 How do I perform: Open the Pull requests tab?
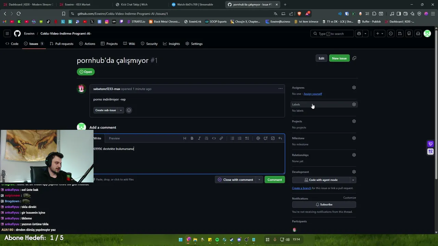(x=62, y=44)
